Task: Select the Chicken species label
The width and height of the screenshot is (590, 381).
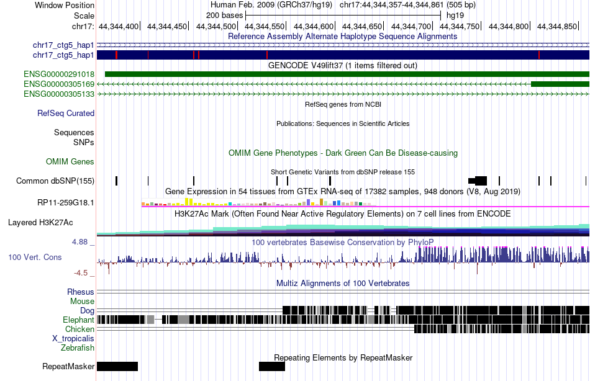Action: (x=79, y=329)
